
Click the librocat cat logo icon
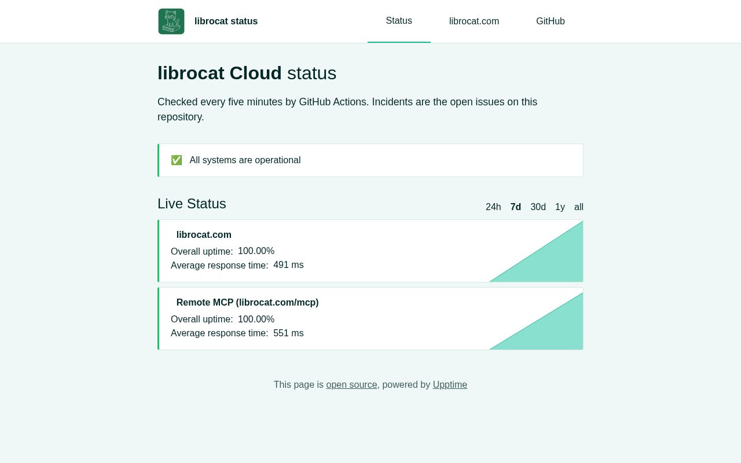click(171, 21)
